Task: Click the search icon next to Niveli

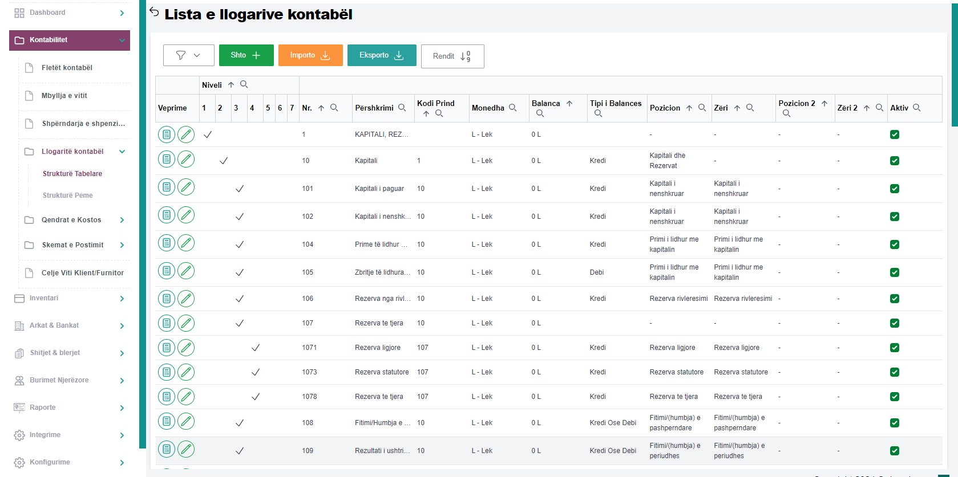Action: [x=244, y=84]
